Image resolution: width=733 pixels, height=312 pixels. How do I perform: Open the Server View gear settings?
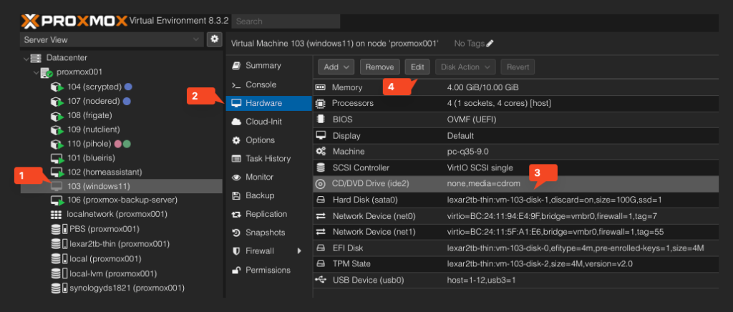[x=215, y=39]
